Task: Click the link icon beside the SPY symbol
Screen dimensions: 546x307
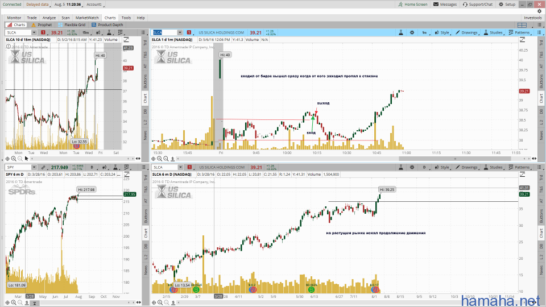Action: pos(43,167)
